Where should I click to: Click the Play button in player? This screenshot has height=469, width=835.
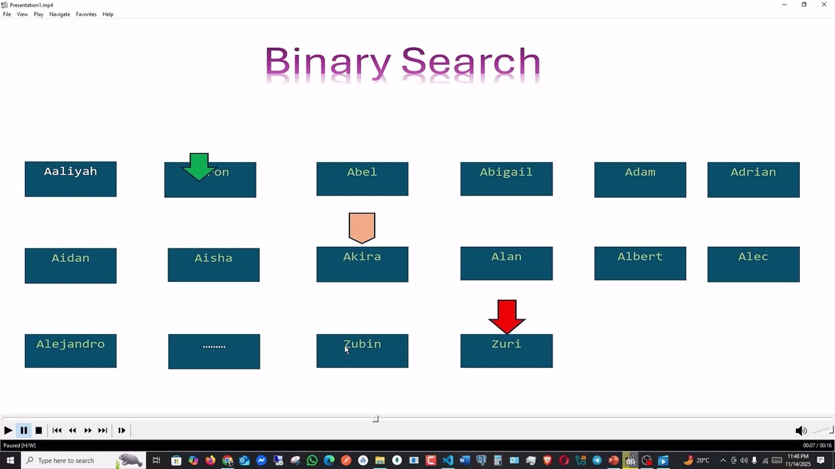coord(8,431)
